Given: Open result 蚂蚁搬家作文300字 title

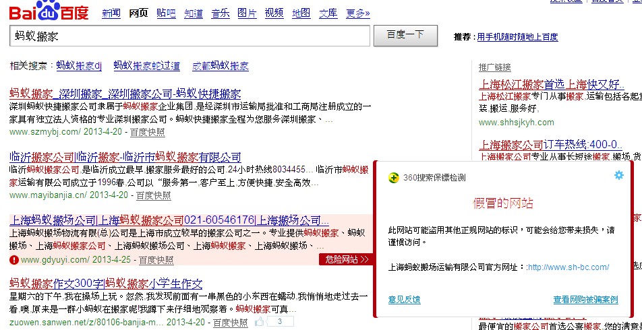Looking at the screenshot, I should pyautogui.click(x=106, y=284).
